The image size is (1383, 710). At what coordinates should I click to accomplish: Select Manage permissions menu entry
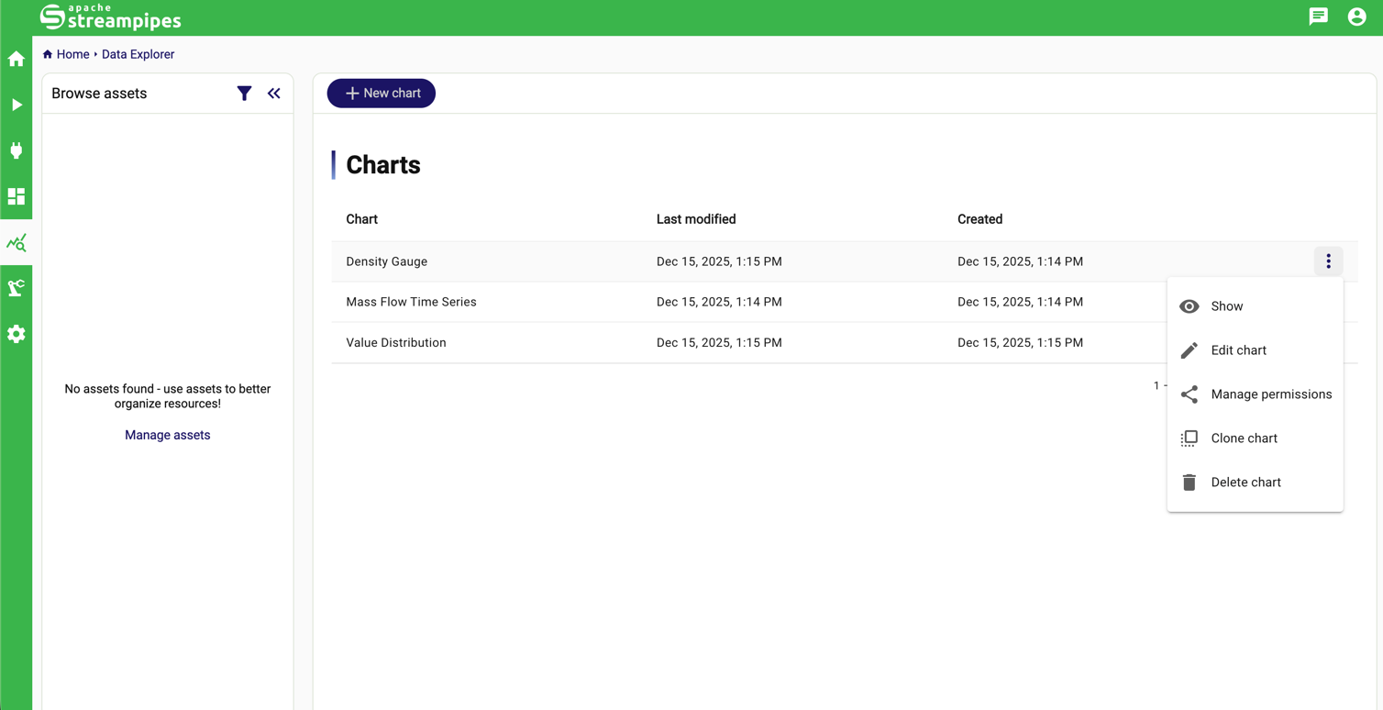tap(1270, 394)
